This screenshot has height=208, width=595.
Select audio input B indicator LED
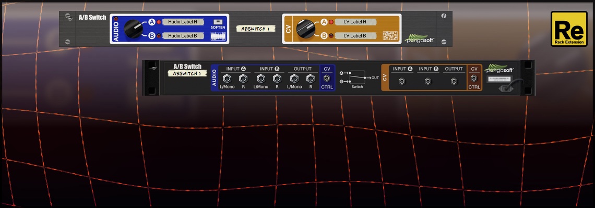159,36
